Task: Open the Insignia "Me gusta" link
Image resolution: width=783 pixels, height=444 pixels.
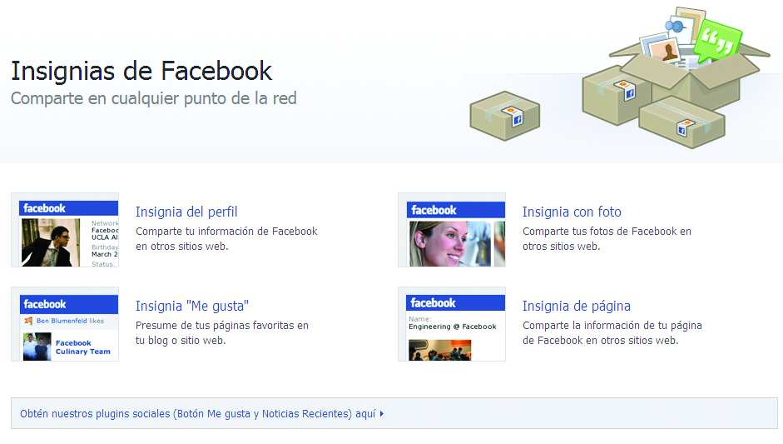Action: (x=191, y=306)
